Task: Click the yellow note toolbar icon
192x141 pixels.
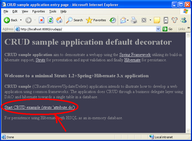Action: 157,20
